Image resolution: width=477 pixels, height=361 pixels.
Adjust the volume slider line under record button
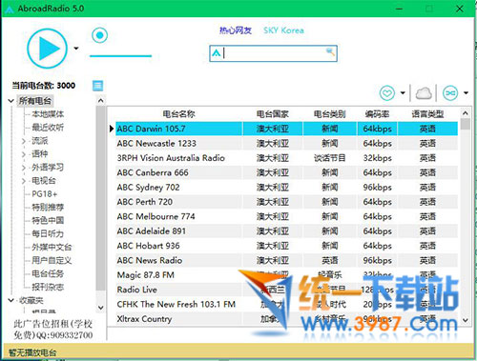120,56
